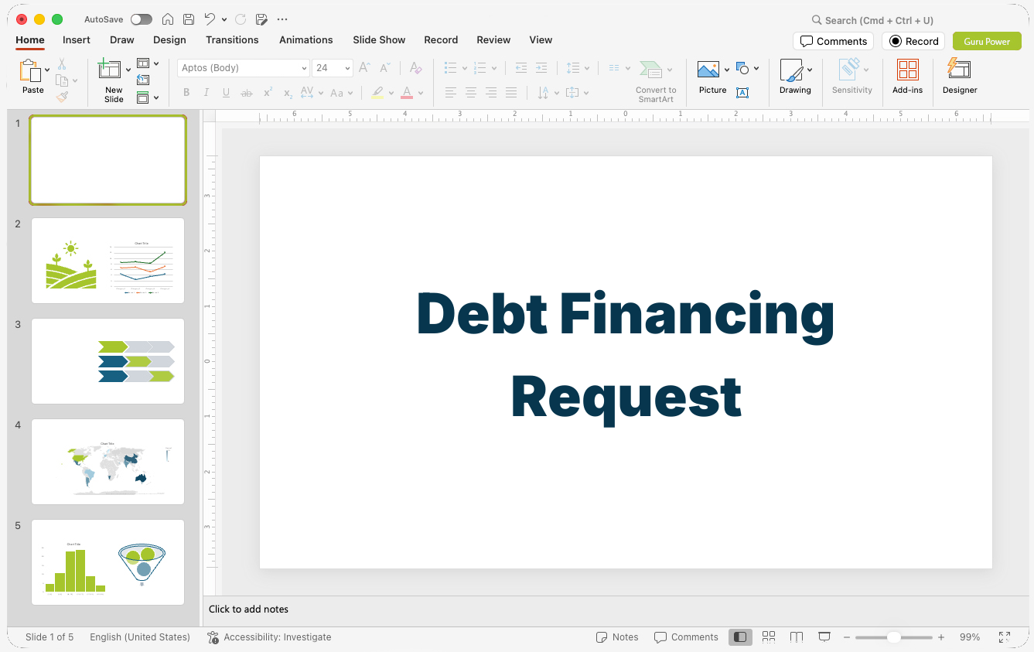Toggle Bold formatting
This screenshot has height=652, width=1034.
point(186,93)
